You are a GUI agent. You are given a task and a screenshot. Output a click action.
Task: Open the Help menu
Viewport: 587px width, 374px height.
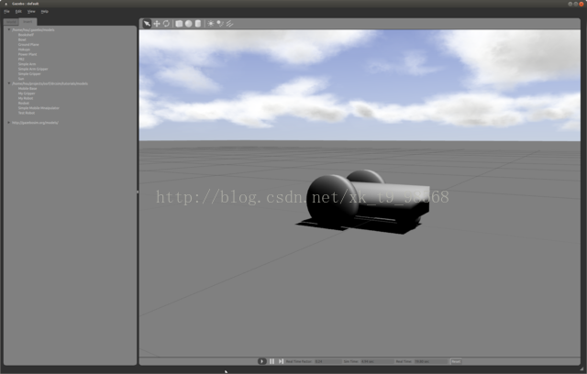click(x=45, y=12)
